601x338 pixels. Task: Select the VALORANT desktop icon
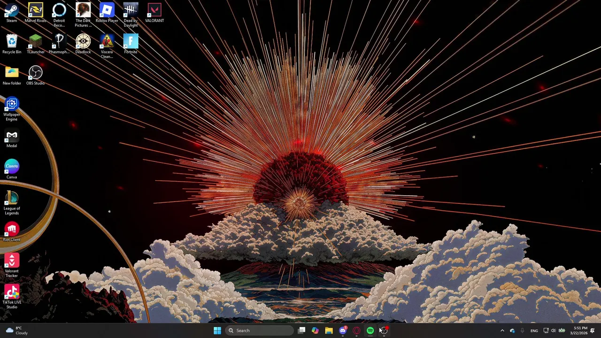coord(154,13)
